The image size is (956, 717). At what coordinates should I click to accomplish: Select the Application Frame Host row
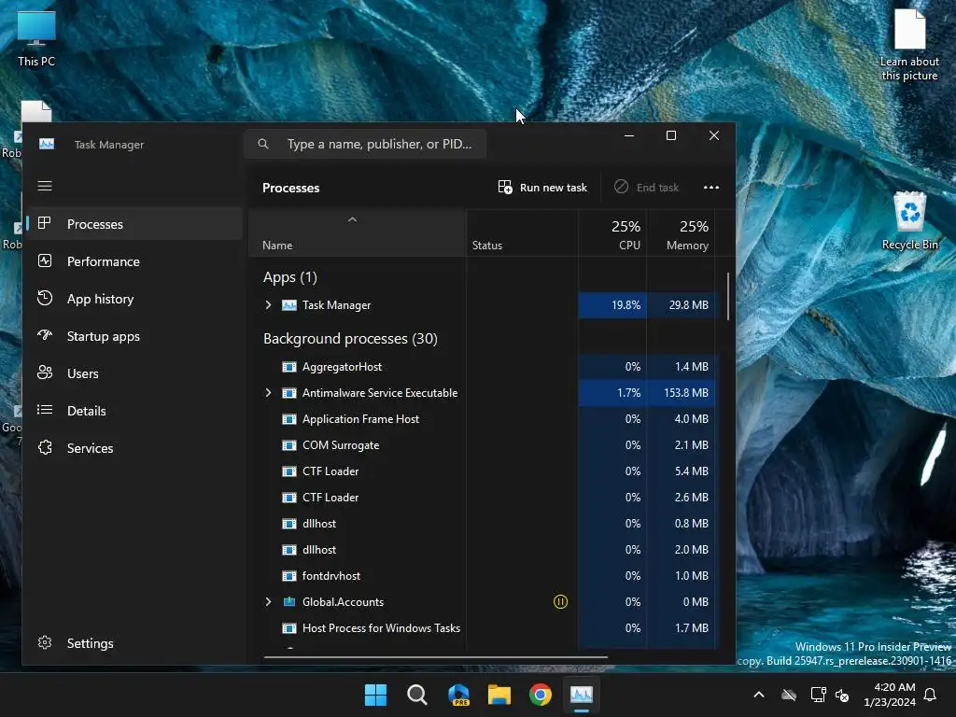point(485,419)
